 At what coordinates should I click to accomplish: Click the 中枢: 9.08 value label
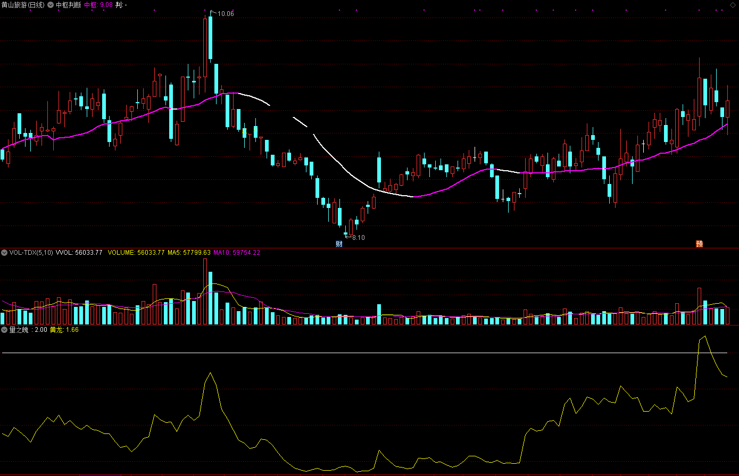tap(98, 4)
